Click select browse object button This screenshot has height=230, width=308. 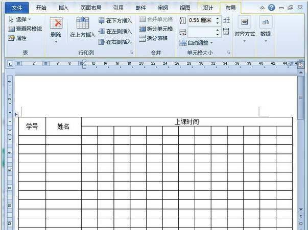pyautogui.click(x=301, y=223)
